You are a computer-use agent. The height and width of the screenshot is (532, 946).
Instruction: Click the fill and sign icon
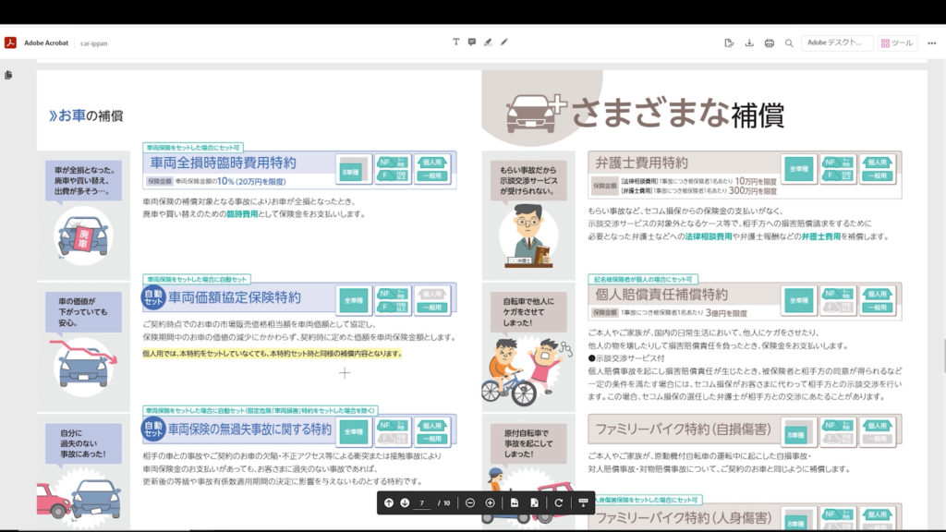click(x=729, y=42)
